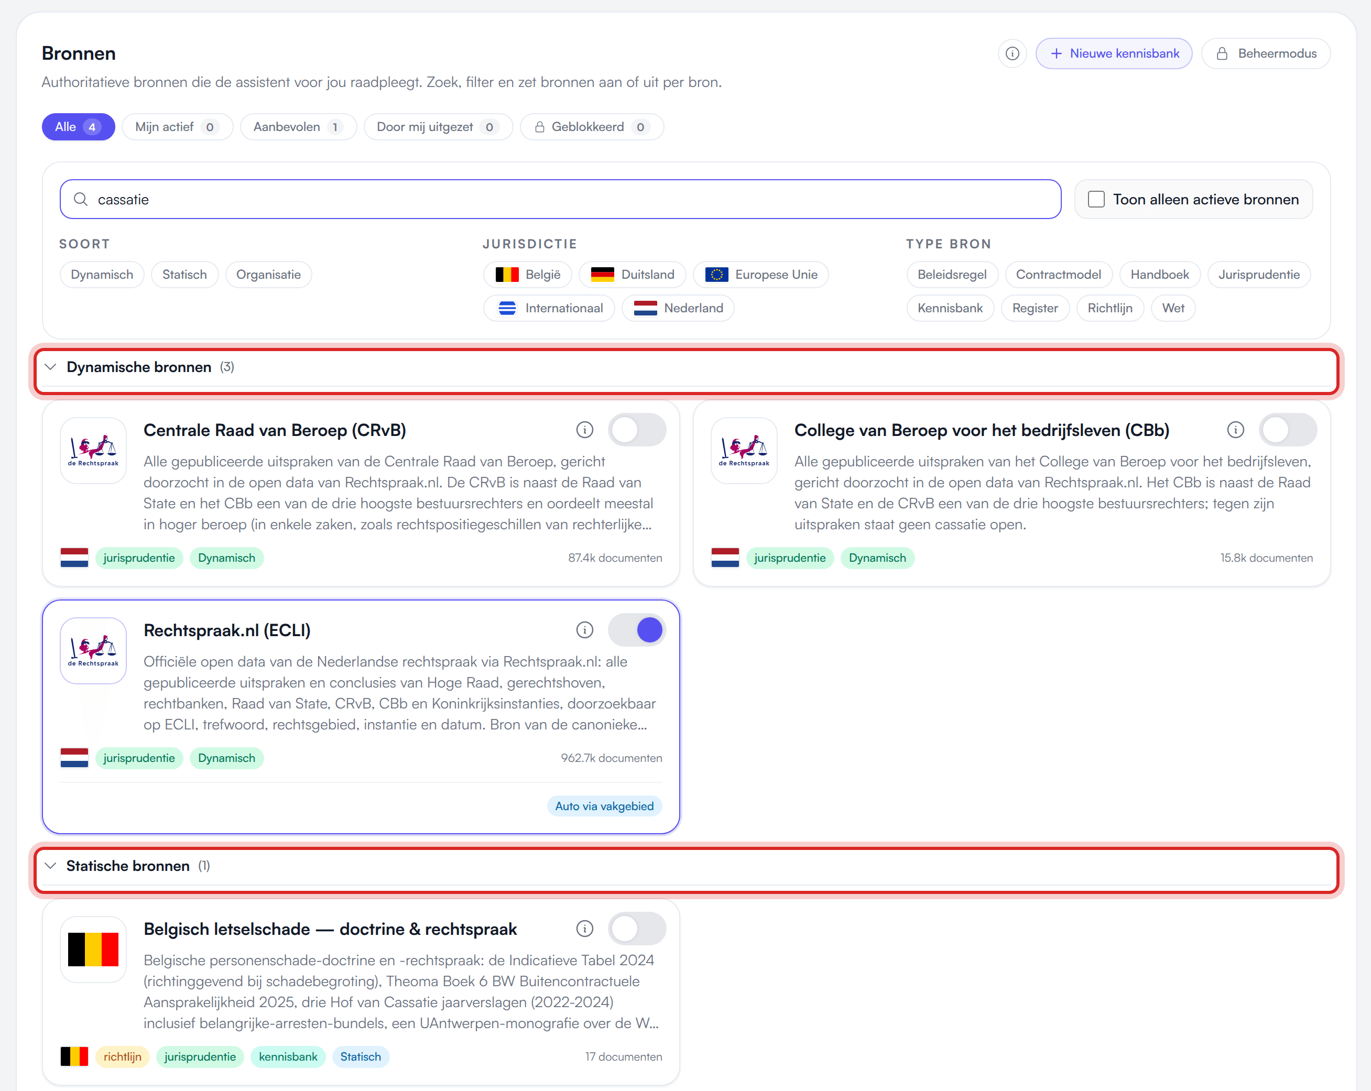Screen dimensions: 1371x1091
Task: Switch to Aanbevolen tab
Action: pyautogui.click(x=298, y=126)
